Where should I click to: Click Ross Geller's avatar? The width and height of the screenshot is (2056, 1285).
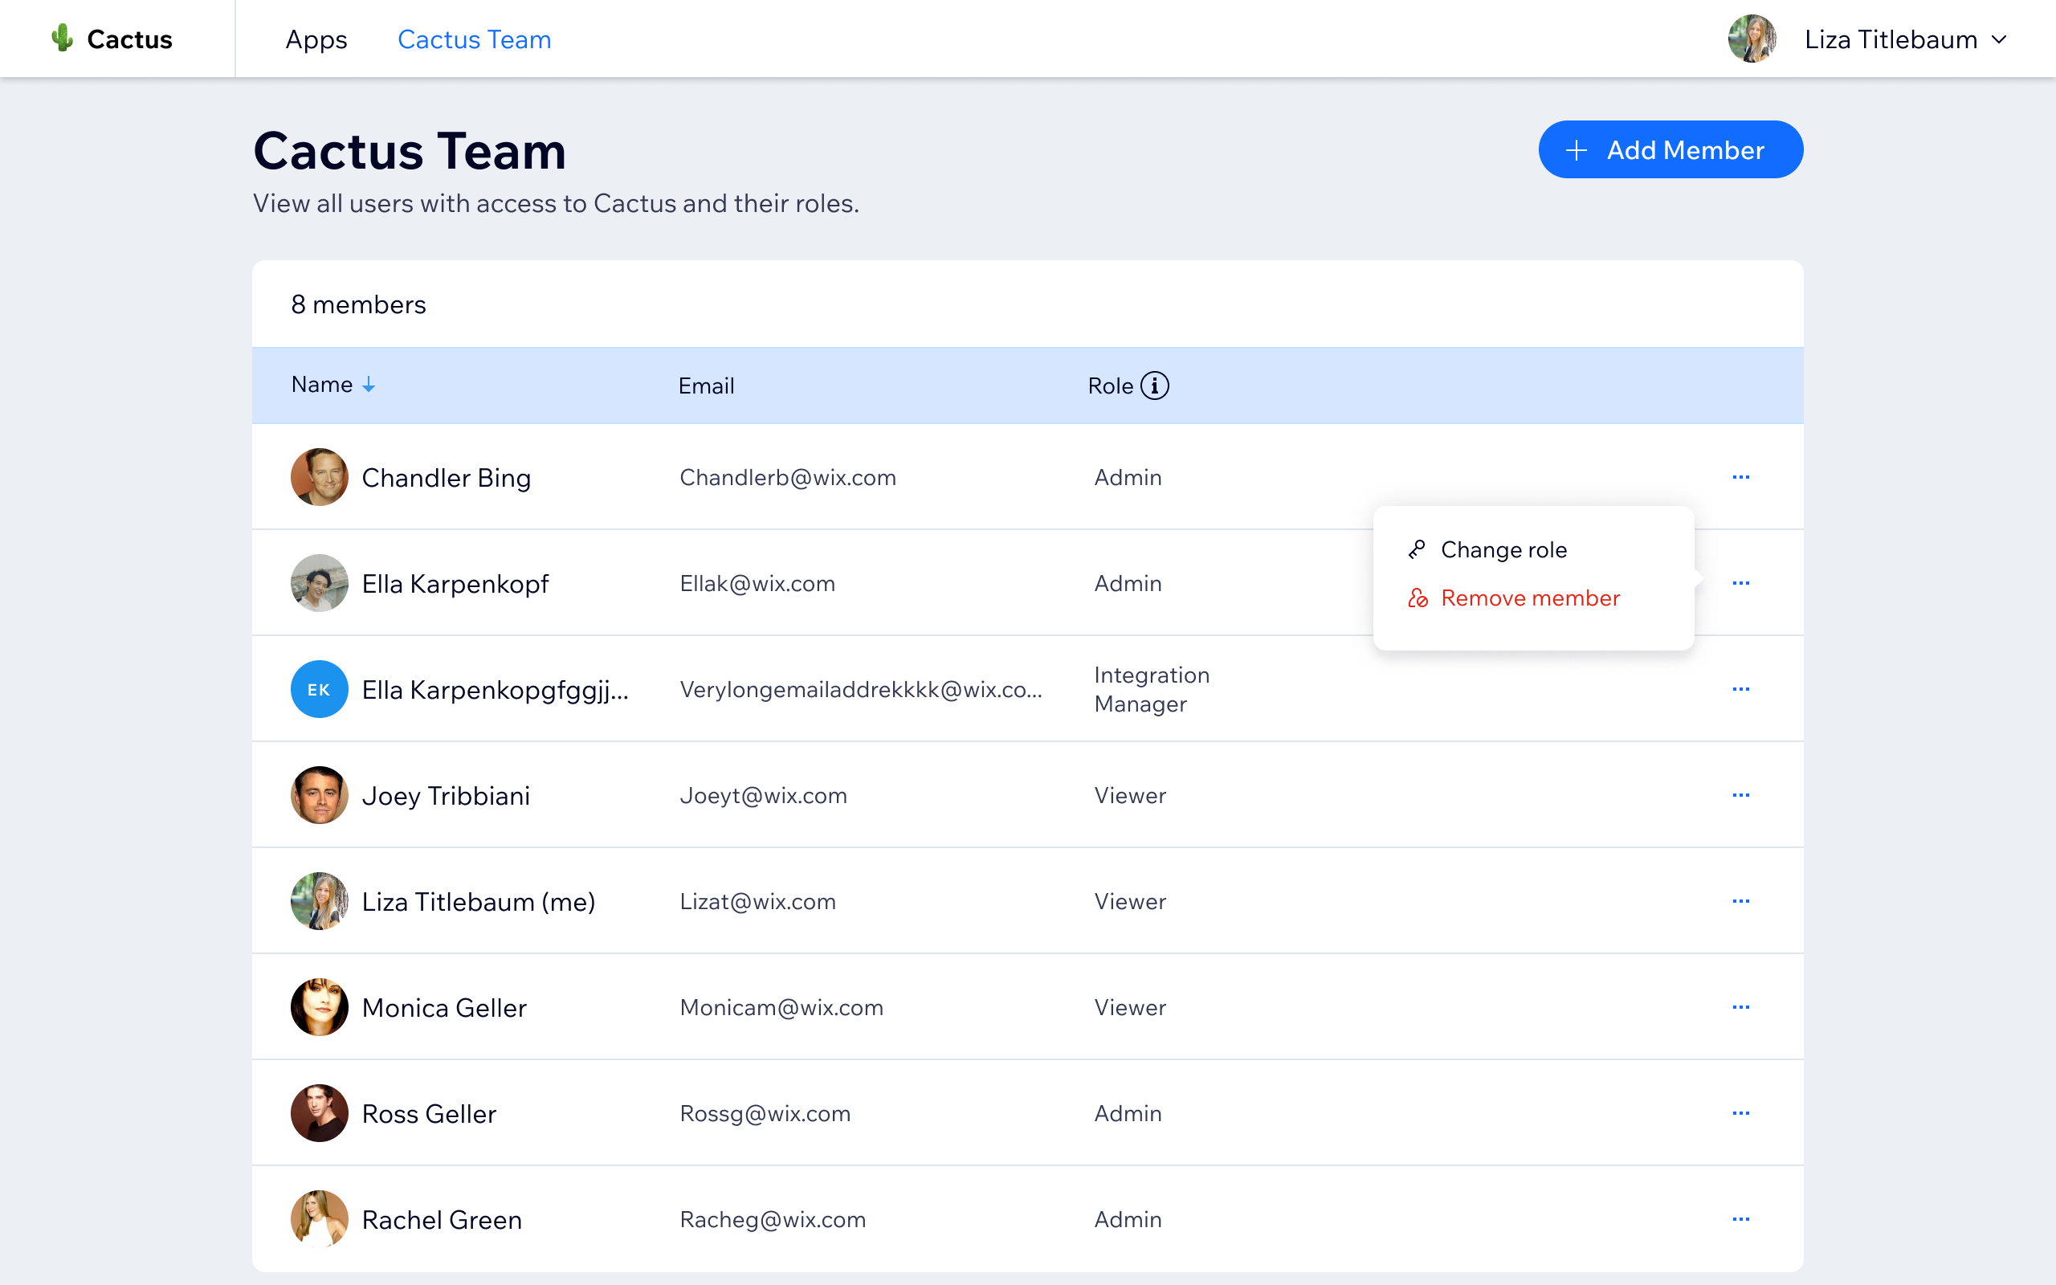[320, 1113]
